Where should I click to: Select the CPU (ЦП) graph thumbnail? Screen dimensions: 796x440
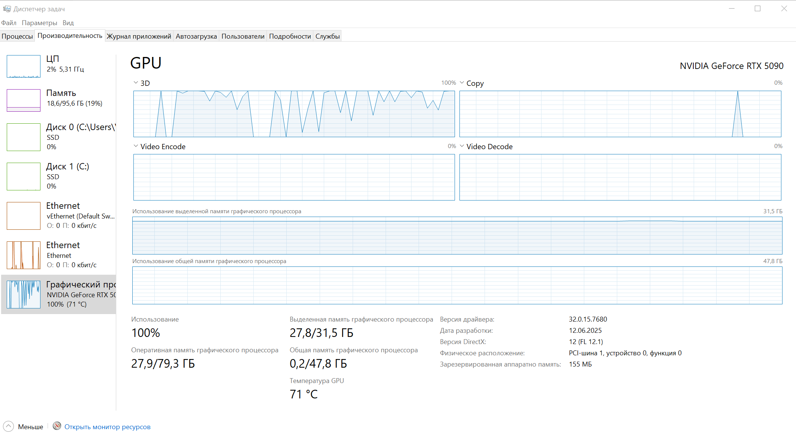pos(24,66)
